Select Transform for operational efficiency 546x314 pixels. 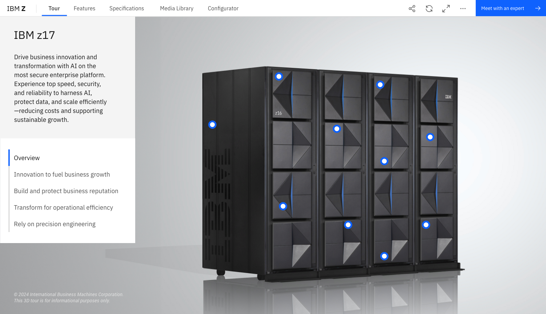click(x=63, y=208)
